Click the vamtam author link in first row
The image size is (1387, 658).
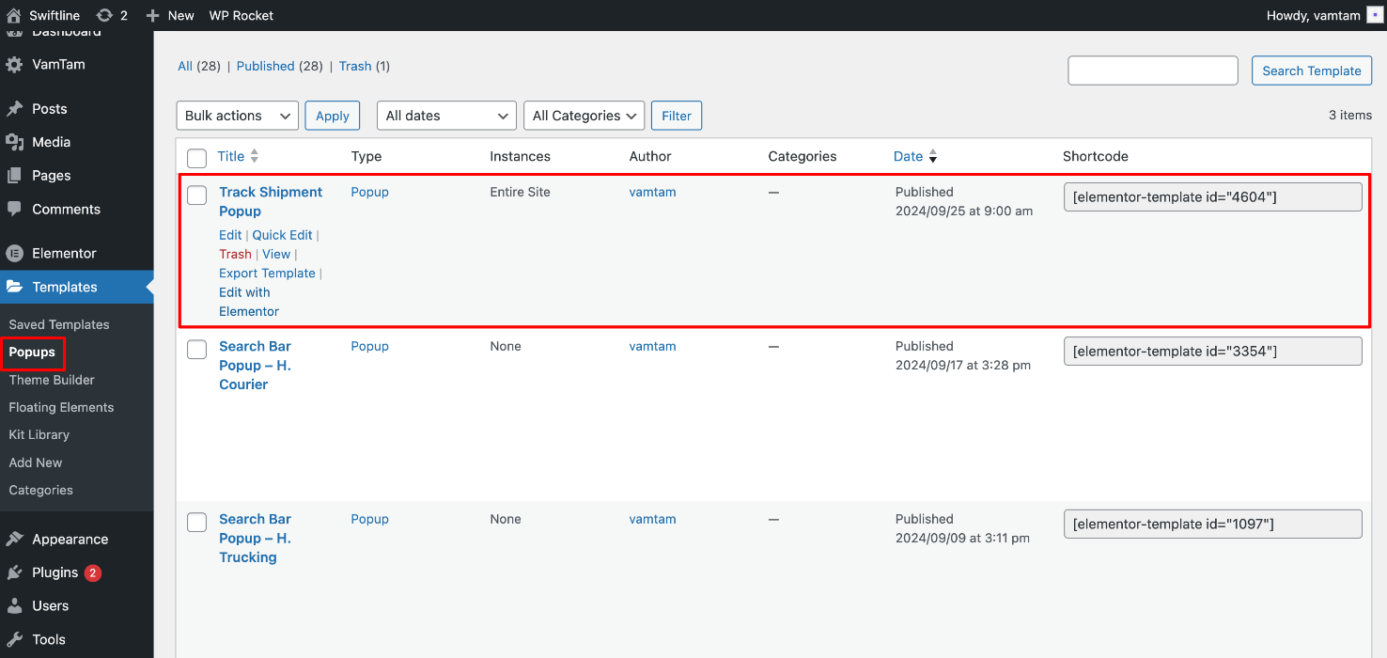(652, 192)
